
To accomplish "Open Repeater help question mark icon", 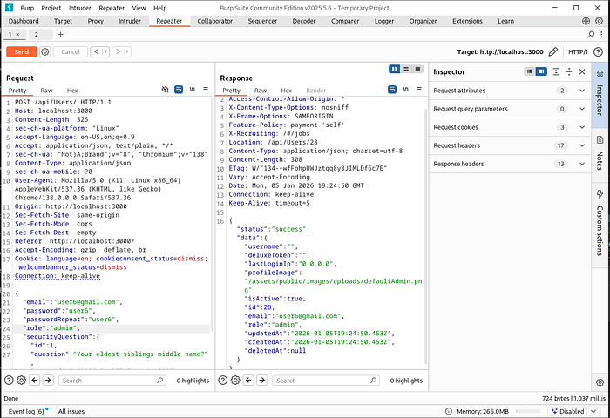I will [x=598, y=51].
